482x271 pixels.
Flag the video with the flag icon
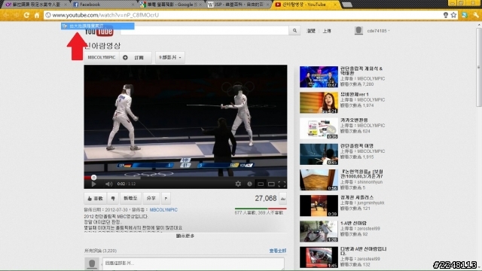point(166,199)
